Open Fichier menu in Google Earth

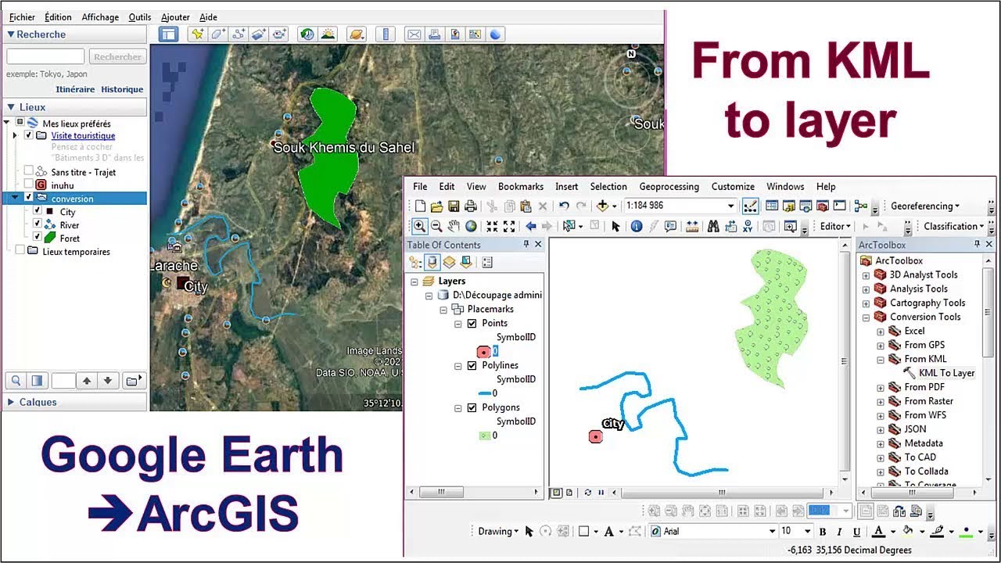[x=22, y=17]
